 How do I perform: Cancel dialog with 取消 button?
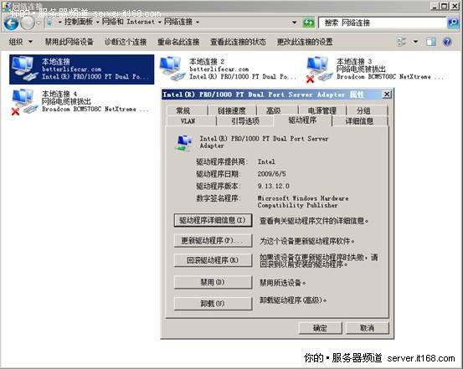tap(367, 328)
